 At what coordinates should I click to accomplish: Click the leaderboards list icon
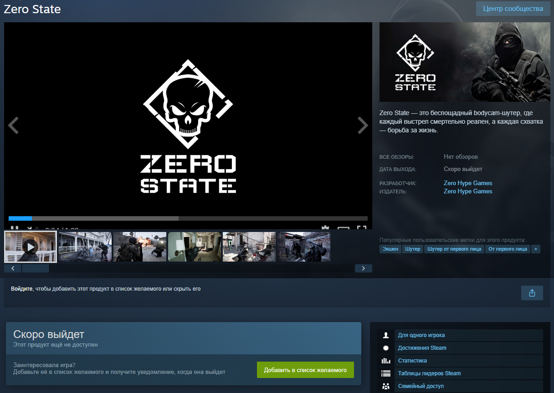[386, 373]
